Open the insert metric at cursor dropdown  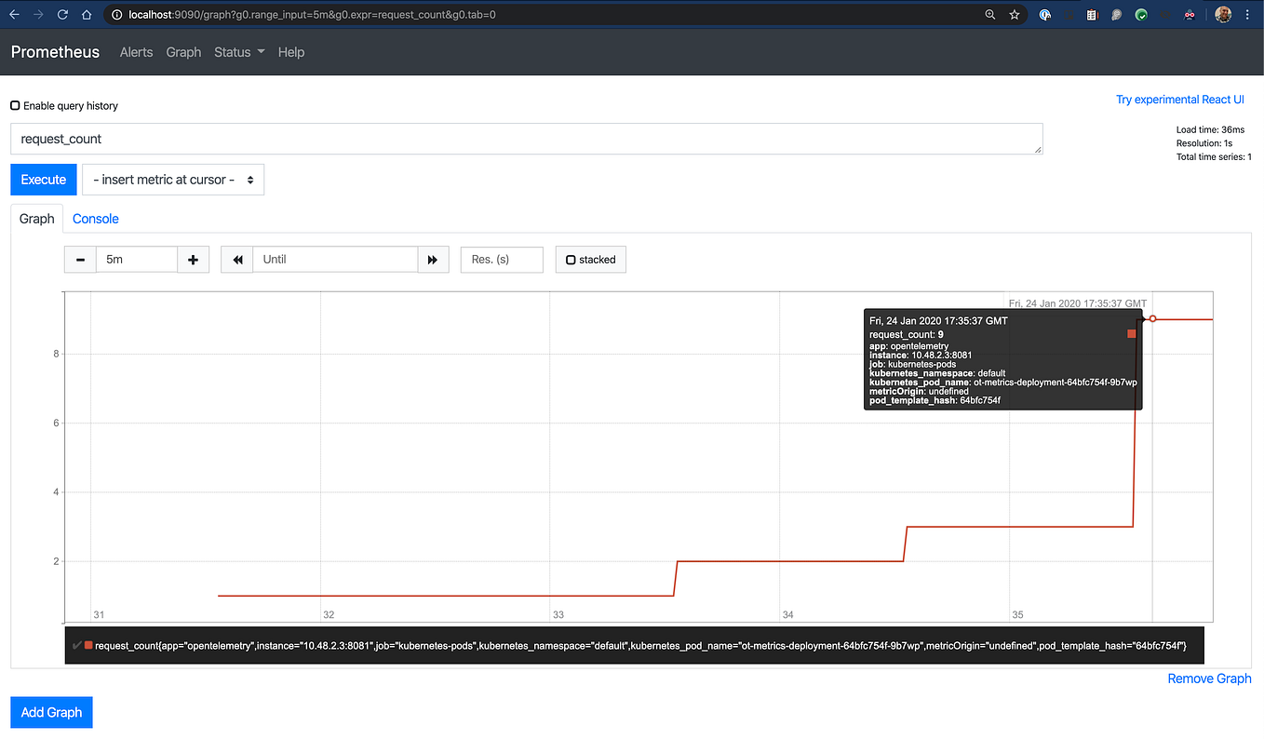172,179
